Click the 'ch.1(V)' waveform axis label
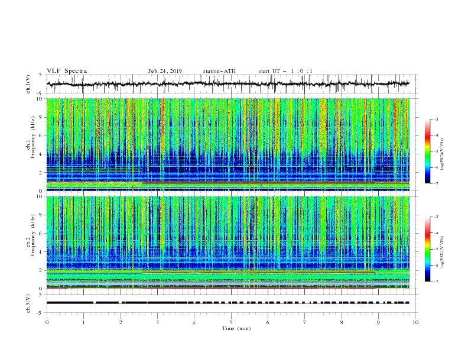The image size is (468, 362). pyautogui.click(x=28, y=84)
